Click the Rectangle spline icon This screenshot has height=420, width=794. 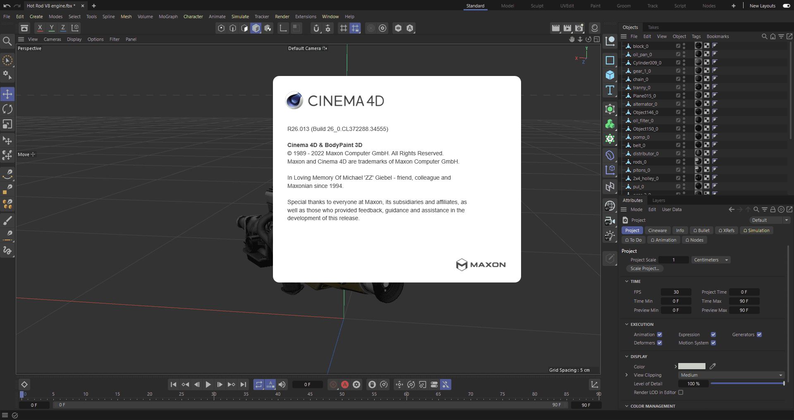click(x=610, y=60)
